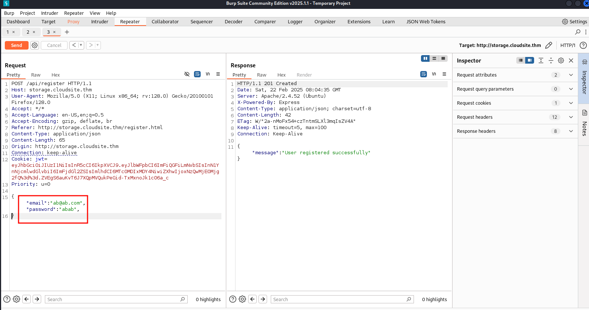Expand the Request headers section
Image resolution: width=589 pixels, height=310 pixels.
[x=571, y=117]
